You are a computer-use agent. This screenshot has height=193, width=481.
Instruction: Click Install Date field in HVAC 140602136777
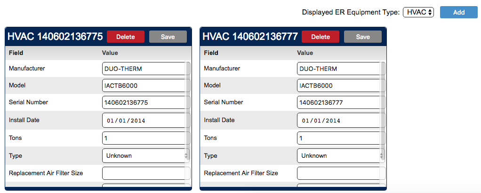339,120
